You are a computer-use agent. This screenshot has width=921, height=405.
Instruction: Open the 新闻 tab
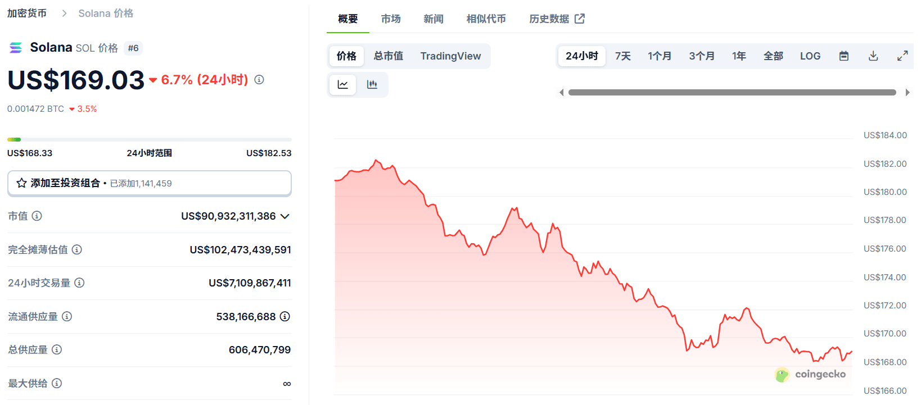tap(434, 19)
